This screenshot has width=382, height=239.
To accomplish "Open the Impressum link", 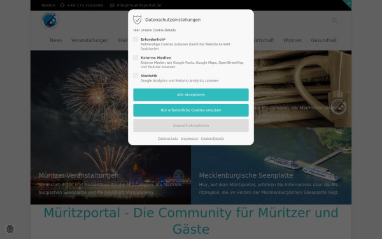I will (x=189, y=138).
